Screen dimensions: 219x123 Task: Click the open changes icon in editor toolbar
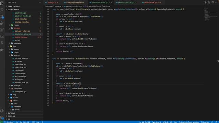(x=209, y=2)
